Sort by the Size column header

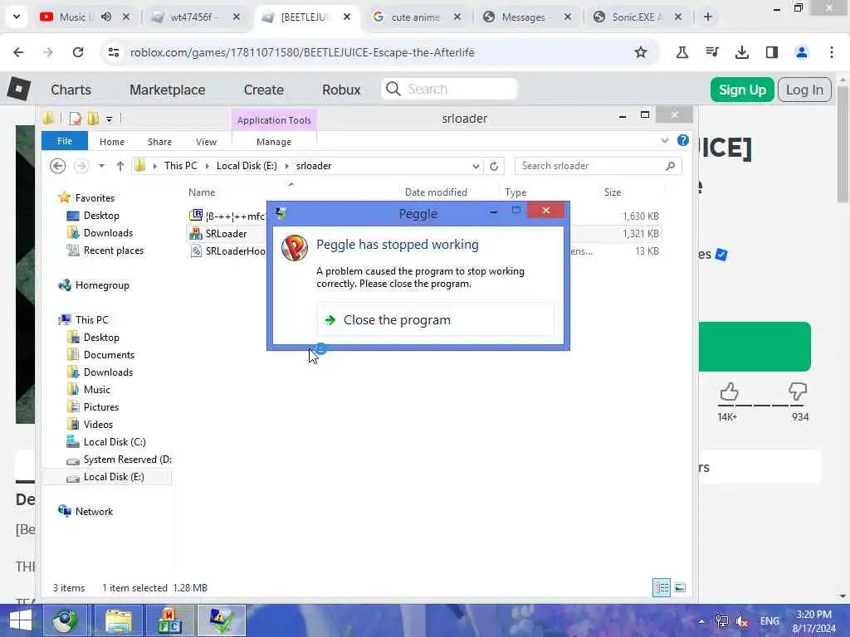click(613, 192)
